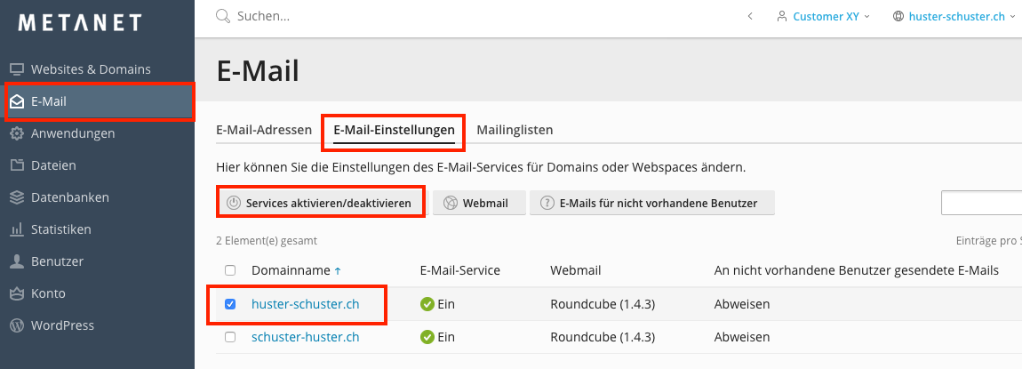
Task: Click the Statistiken bar chart icon
Action: (16, 229)
